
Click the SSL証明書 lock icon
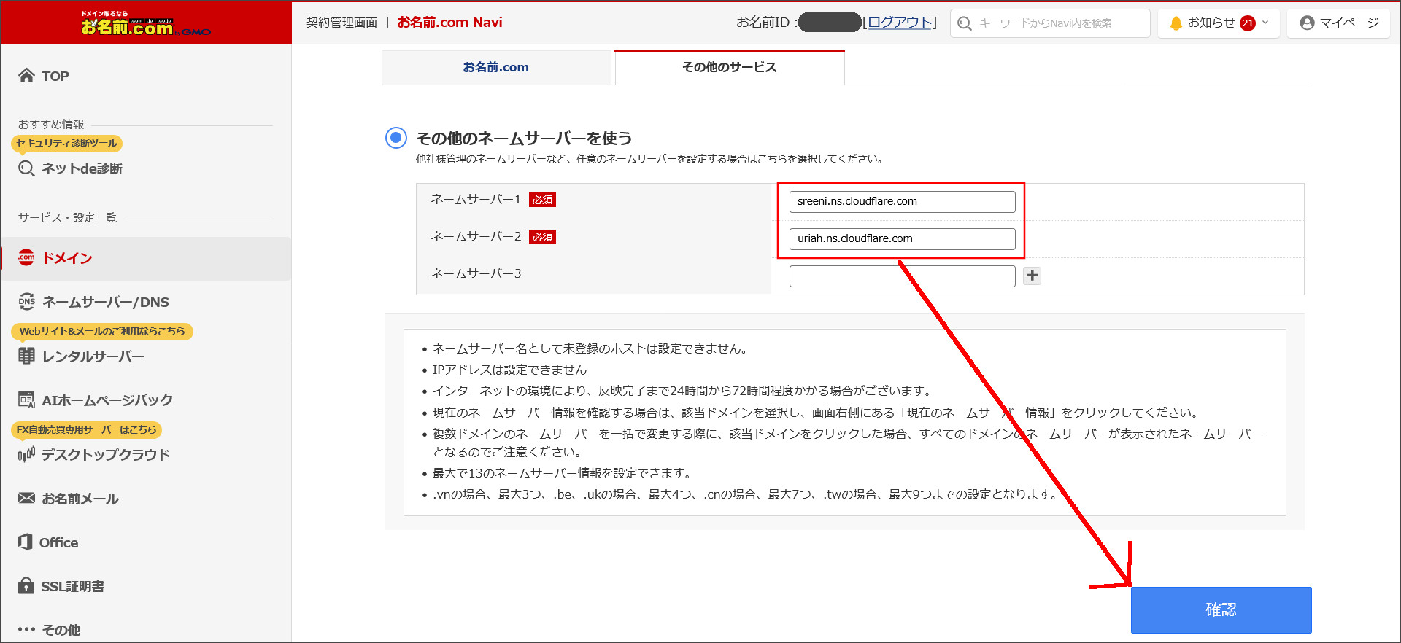[26, 585]
